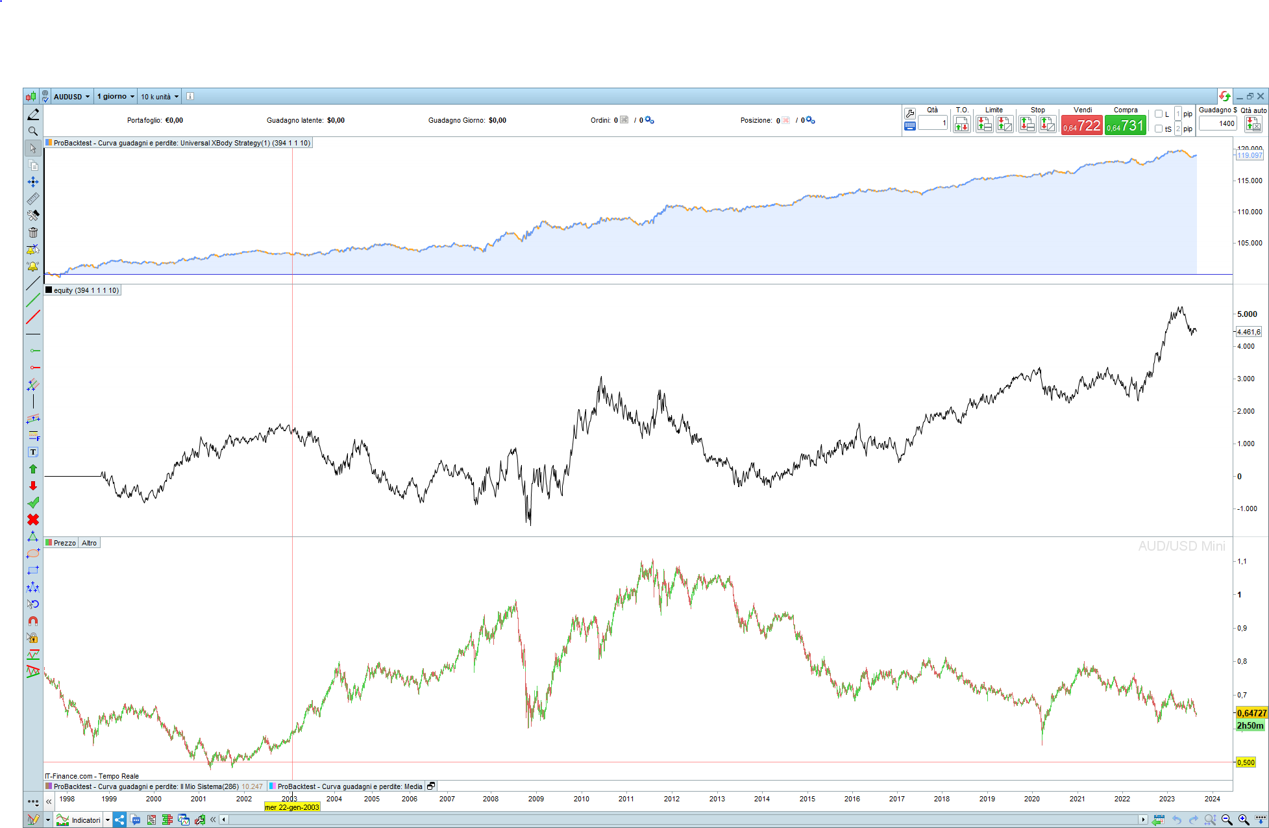
Task: Select the red X marker tool
Action: 33,520
